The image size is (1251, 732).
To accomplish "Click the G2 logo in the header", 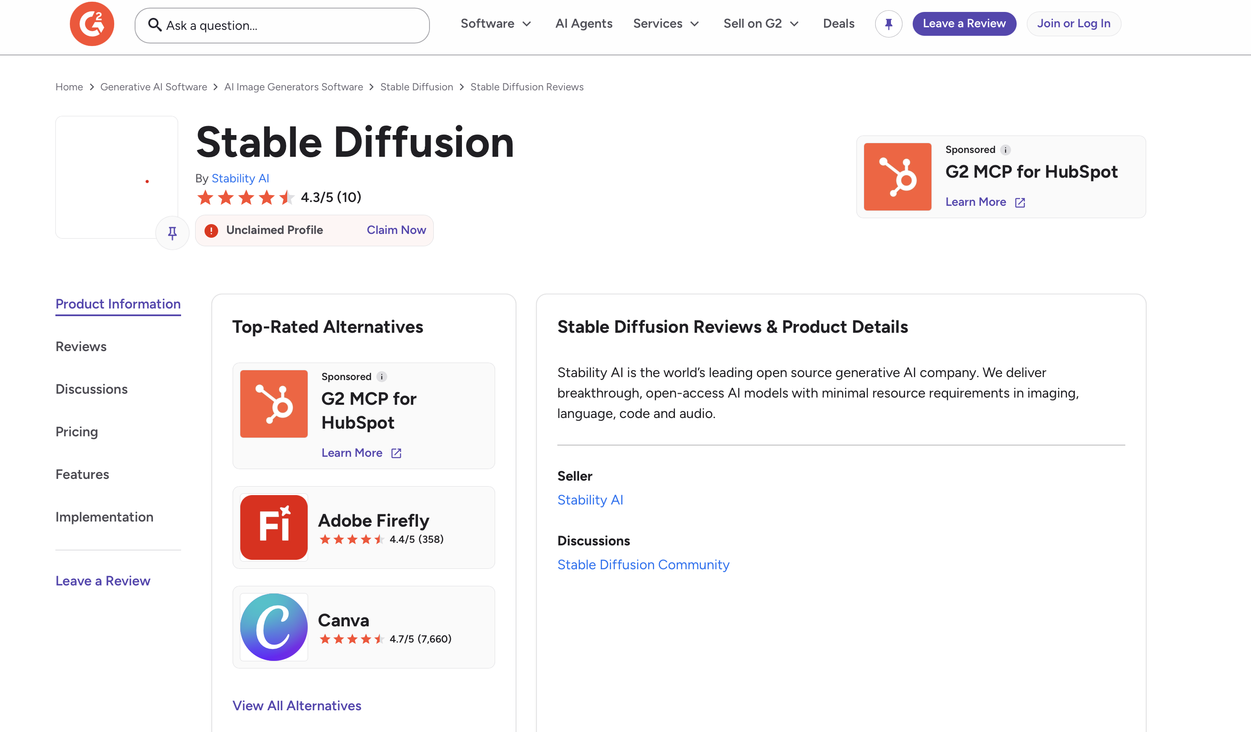I will click(x=92, y=24).
